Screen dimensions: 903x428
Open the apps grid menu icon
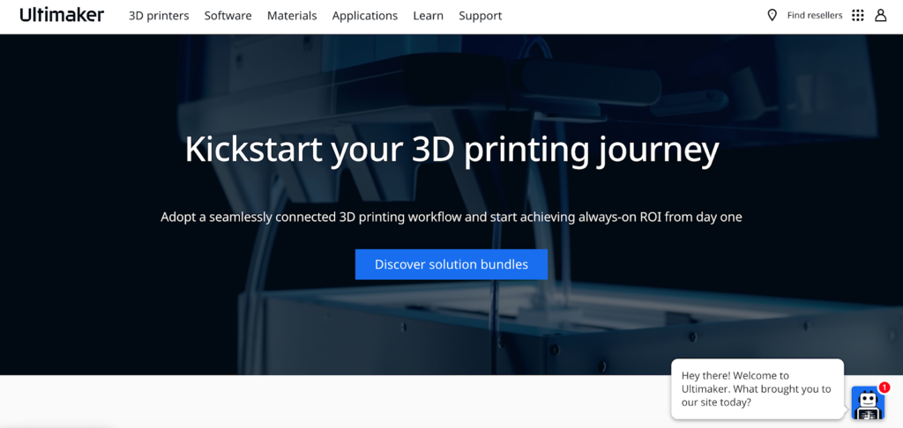point(858,15)
